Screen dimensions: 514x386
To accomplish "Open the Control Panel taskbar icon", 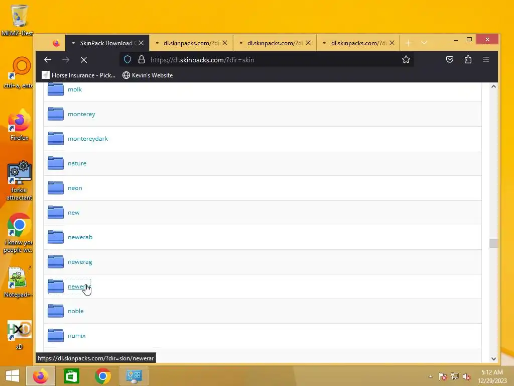I will tap(134, 376).
